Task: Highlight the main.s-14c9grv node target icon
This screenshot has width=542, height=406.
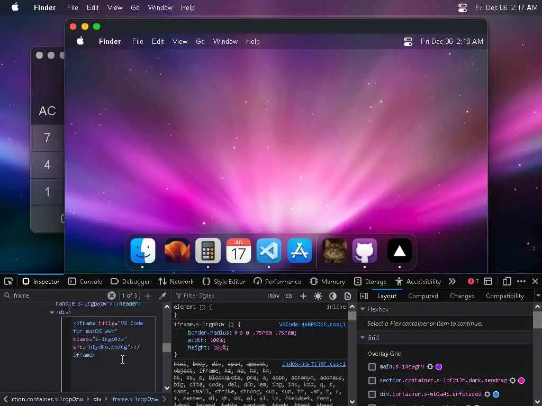Action: [x=430, y=367]
